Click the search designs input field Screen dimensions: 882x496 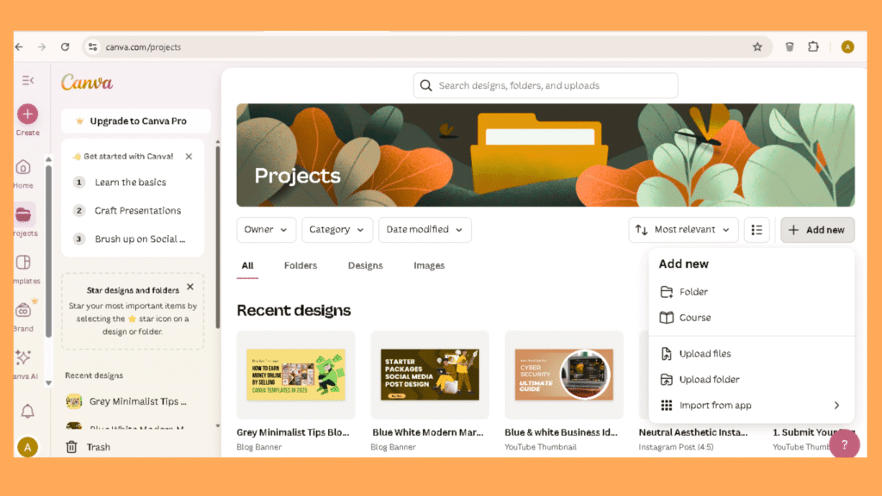coord(545,85)
